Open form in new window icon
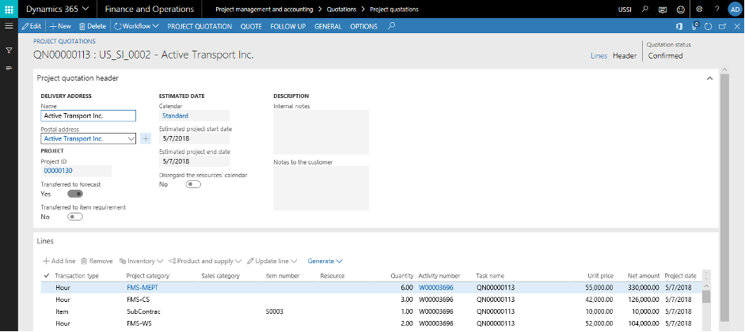The image size is (745, 332). click(722, 27)
